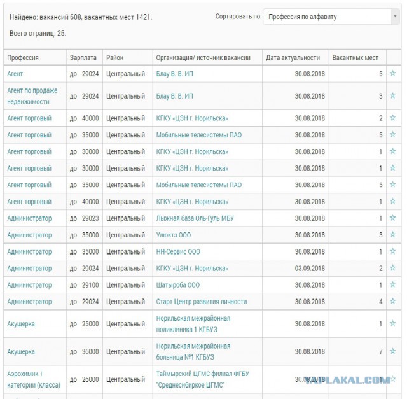Open 'Шатыроба ООО' organization link
Image resolution: width=407 pixels, height=399 pixels.
coord(178,285)
